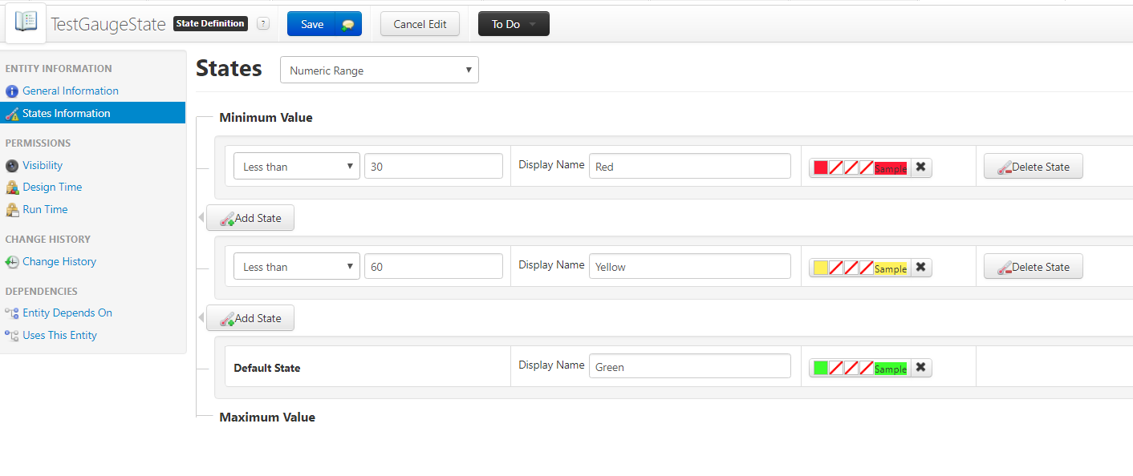Click Cancel Edit button

tap(420, 24)
